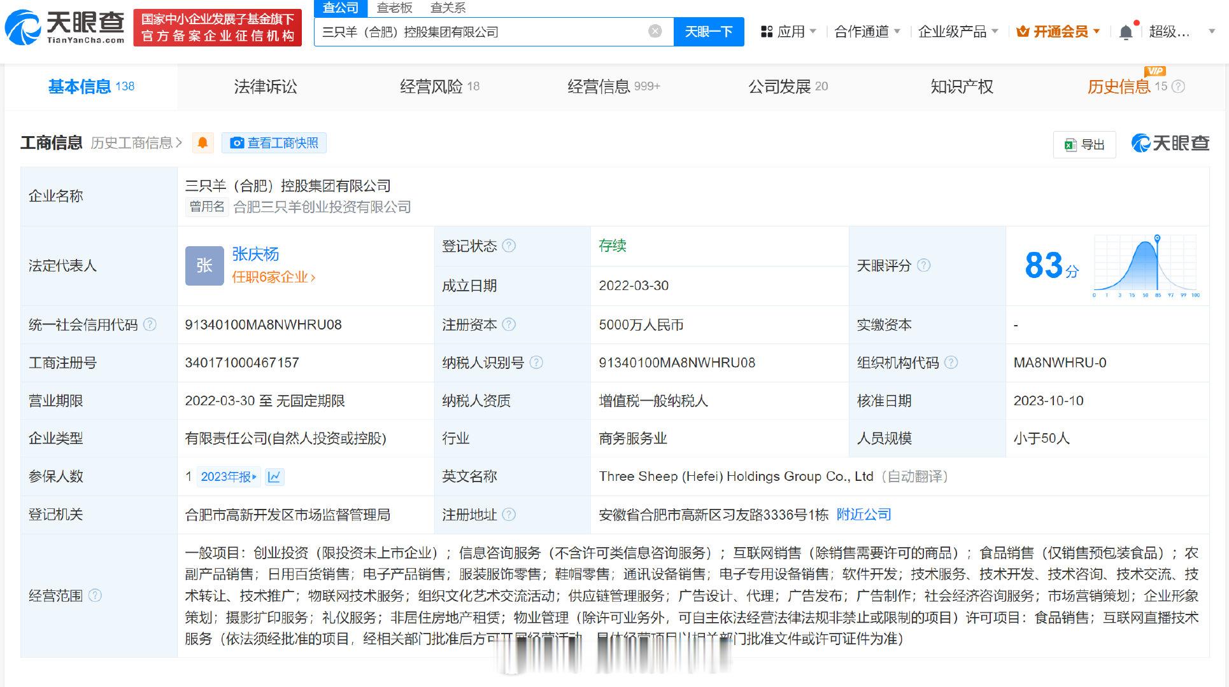Click the red 国家中小企业发展子基金旗下 banner
The width and height of the screenshot is (1229, 687).
click(218, 27)
